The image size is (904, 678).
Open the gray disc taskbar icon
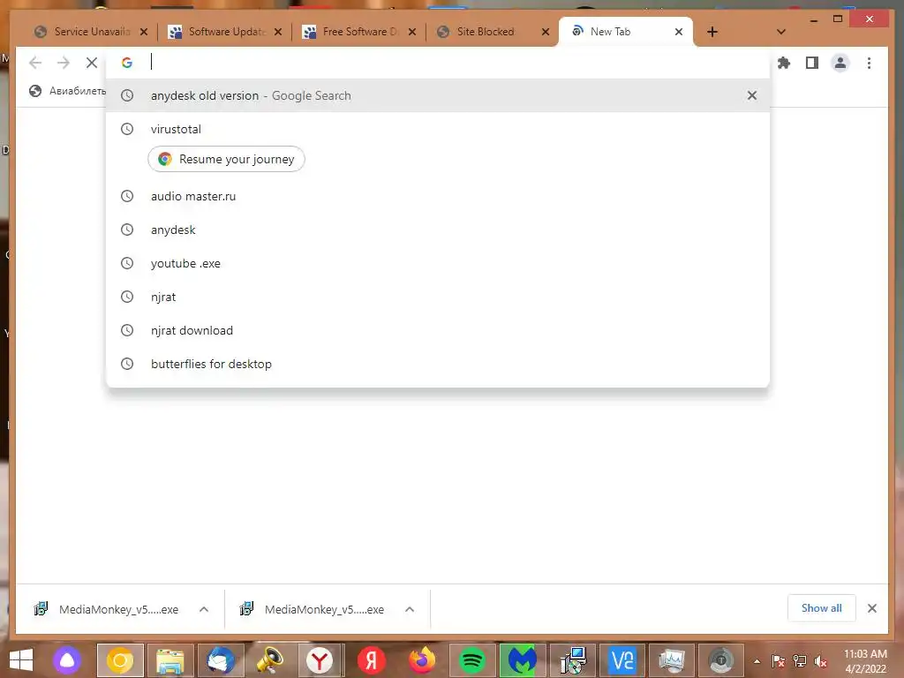[x=721, y=660]
